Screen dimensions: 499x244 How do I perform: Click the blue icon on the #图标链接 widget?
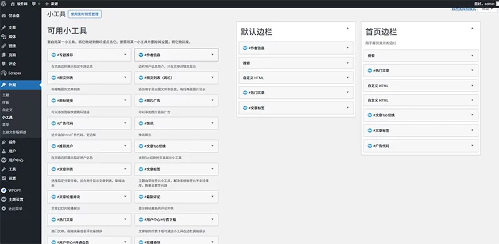tap(54, 100)
